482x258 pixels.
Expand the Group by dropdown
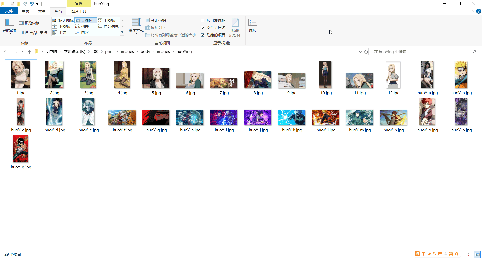click(157, 20)
